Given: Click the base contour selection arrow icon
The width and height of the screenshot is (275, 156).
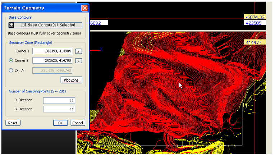Looking at the screenshot, I should click(x=11, y=25).
